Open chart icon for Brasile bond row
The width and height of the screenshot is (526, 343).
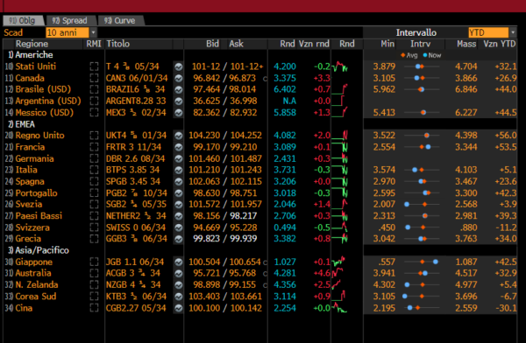coord(179,90)
